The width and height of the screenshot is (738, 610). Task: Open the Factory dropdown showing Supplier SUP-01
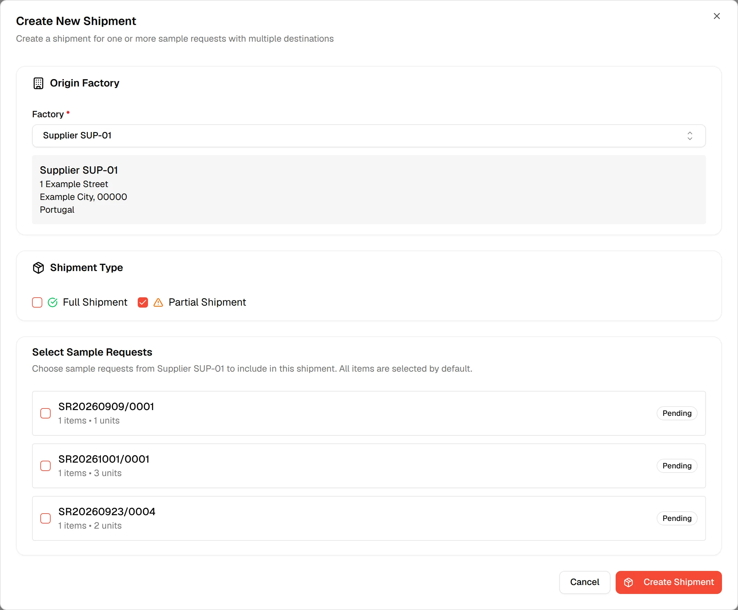(369, 136)
